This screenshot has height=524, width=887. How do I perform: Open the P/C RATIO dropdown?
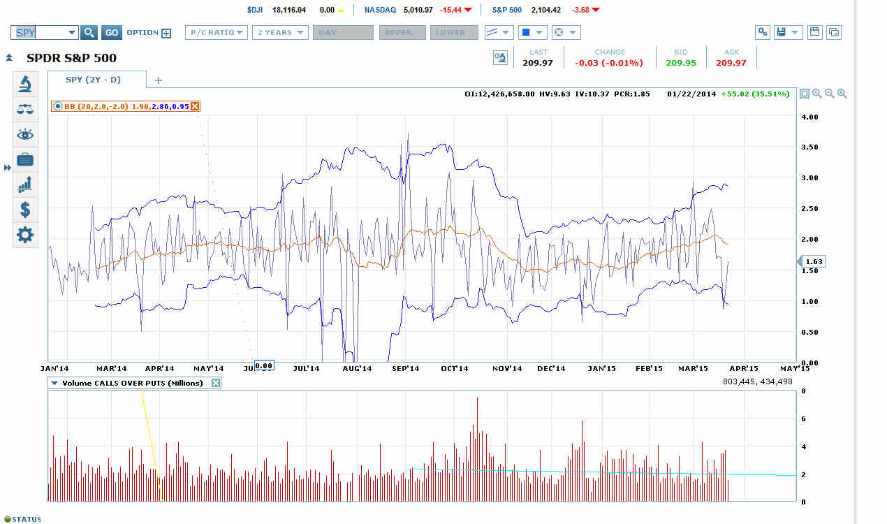(x=217, y=32)
